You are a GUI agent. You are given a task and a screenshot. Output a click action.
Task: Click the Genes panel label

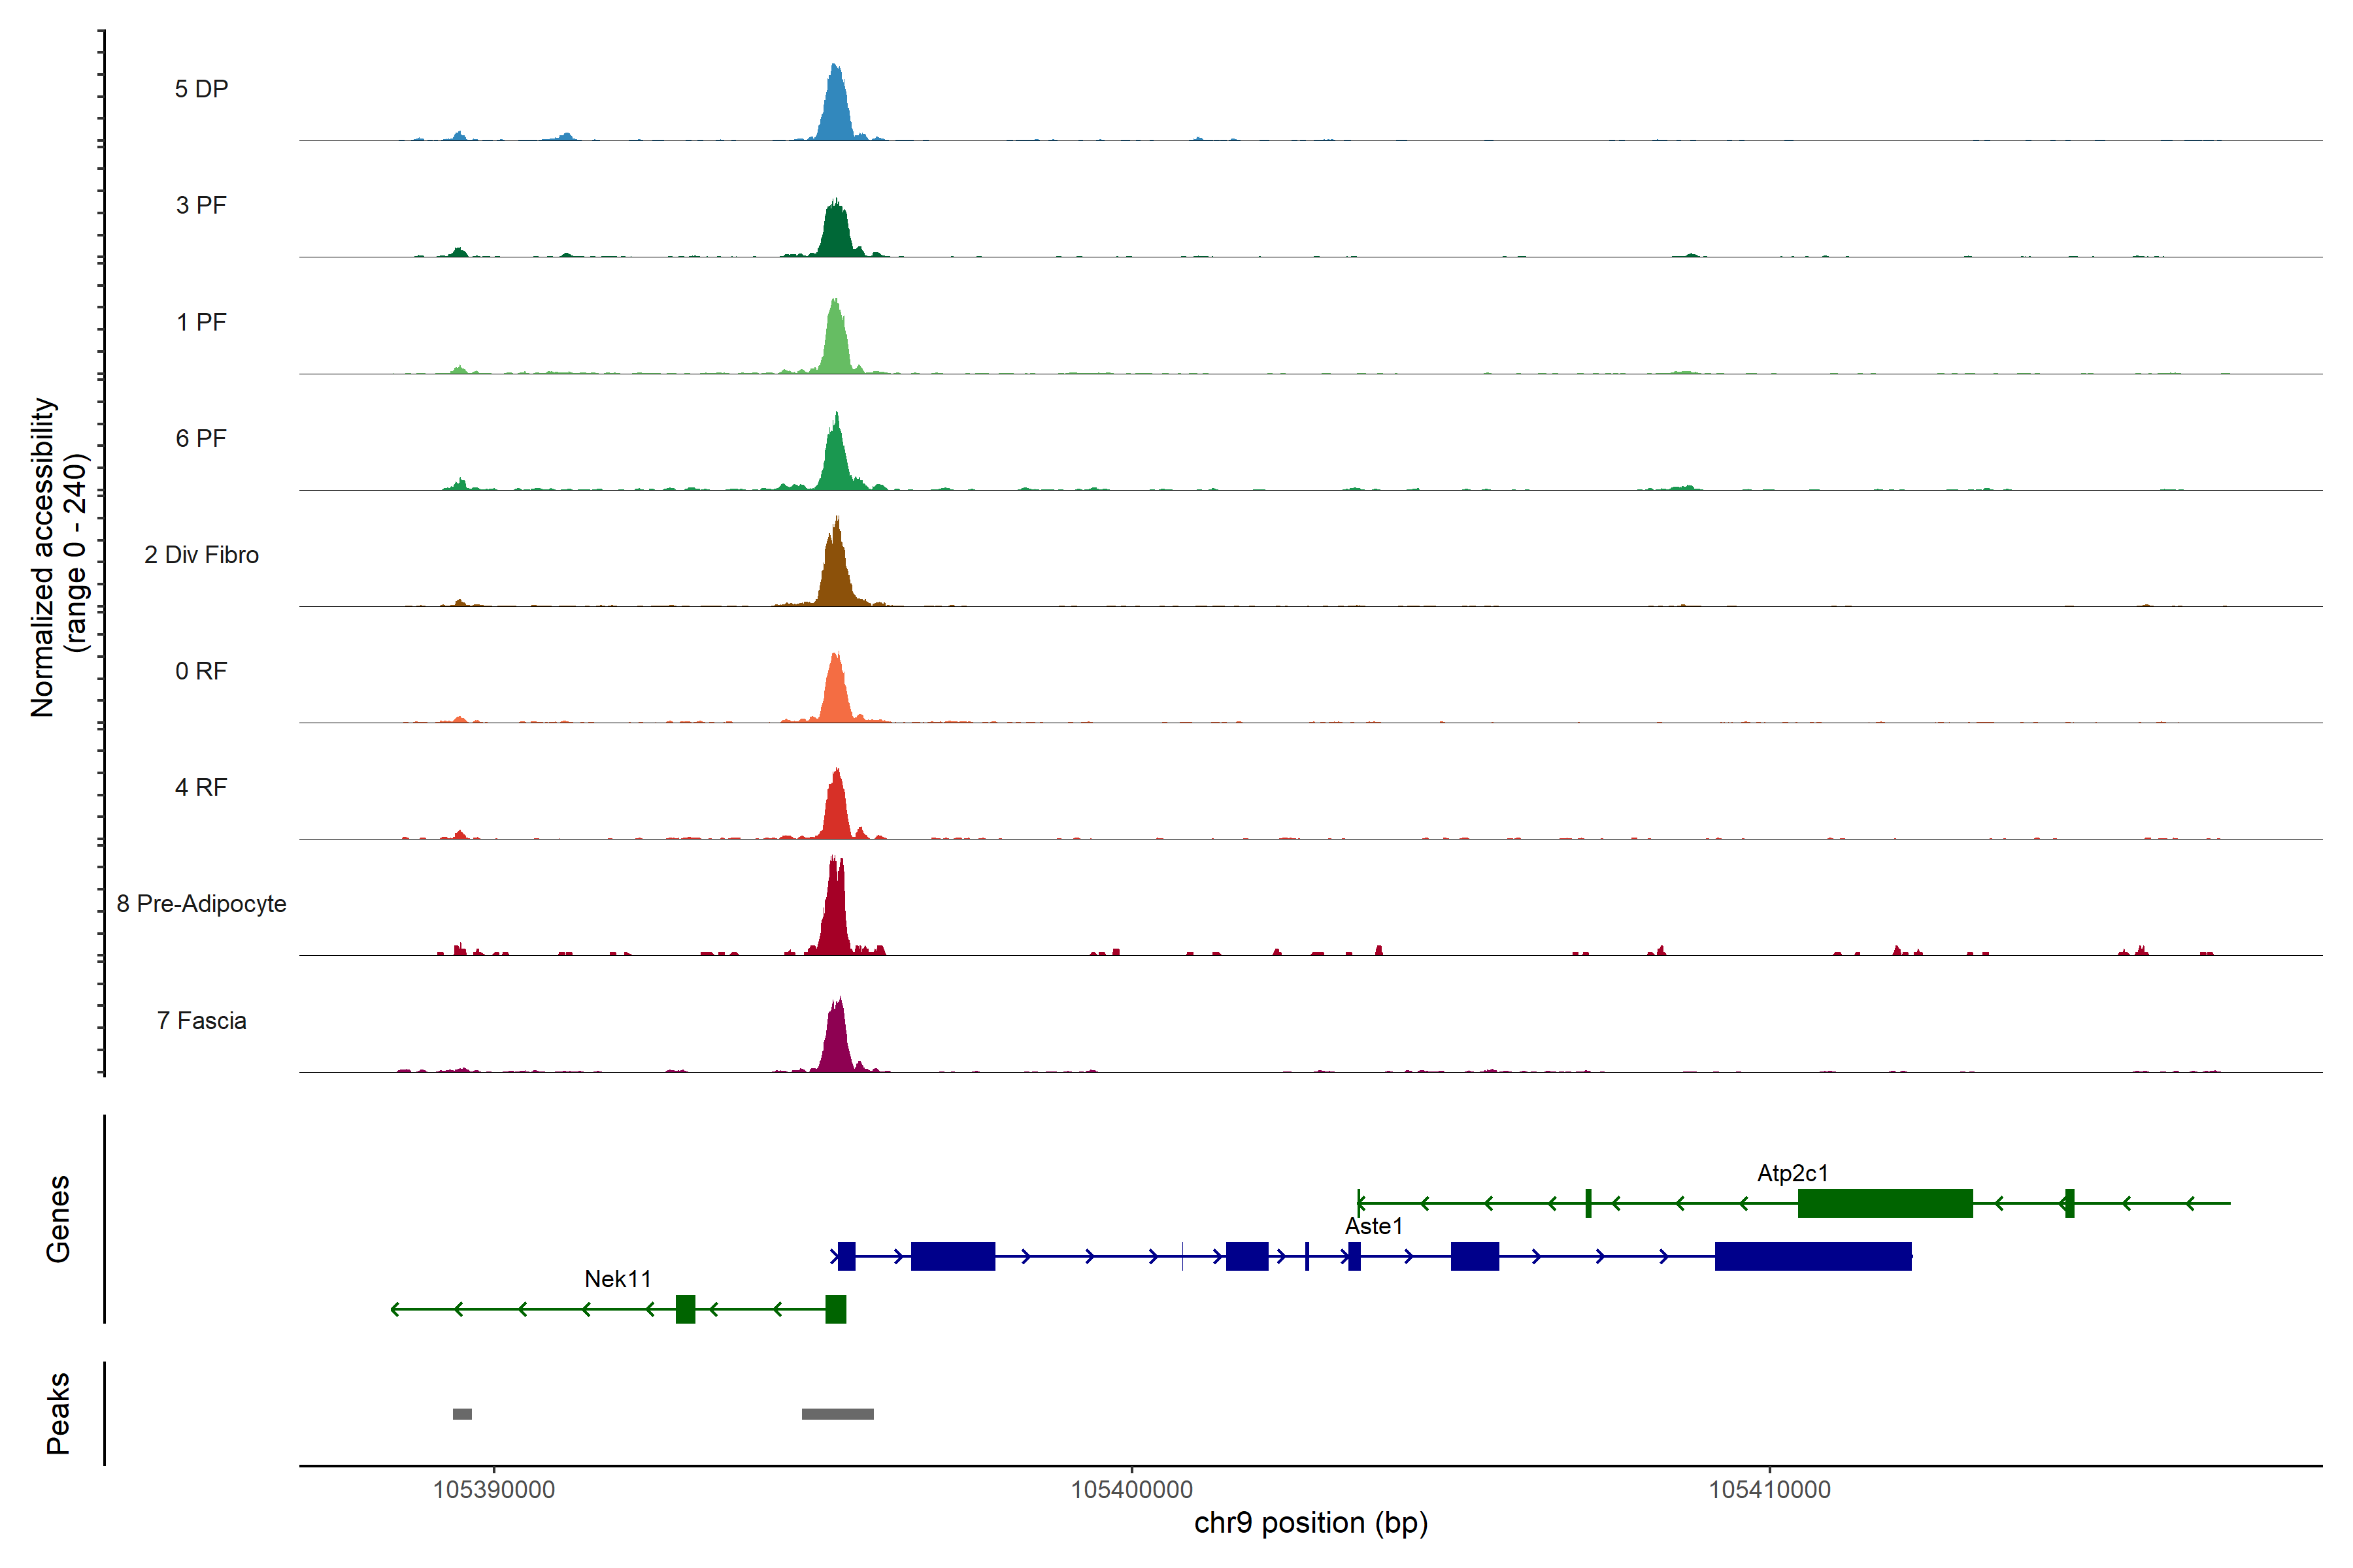click(x=58, y=1219)
